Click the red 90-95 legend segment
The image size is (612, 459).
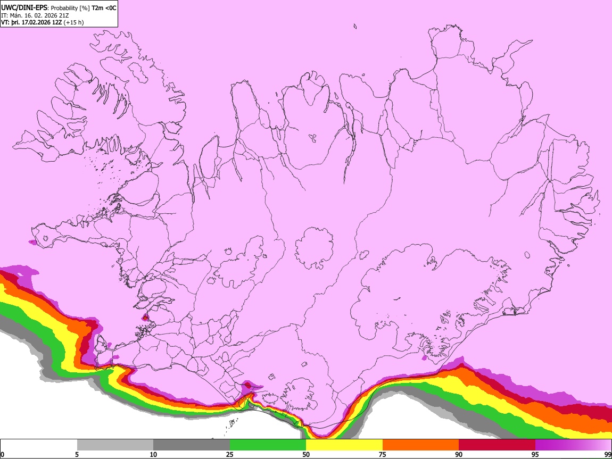click(x=497, y=445)
